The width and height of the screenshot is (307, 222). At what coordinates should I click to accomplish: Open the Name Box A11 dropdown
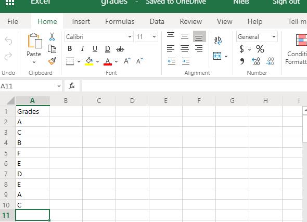[x=59, y=86]
